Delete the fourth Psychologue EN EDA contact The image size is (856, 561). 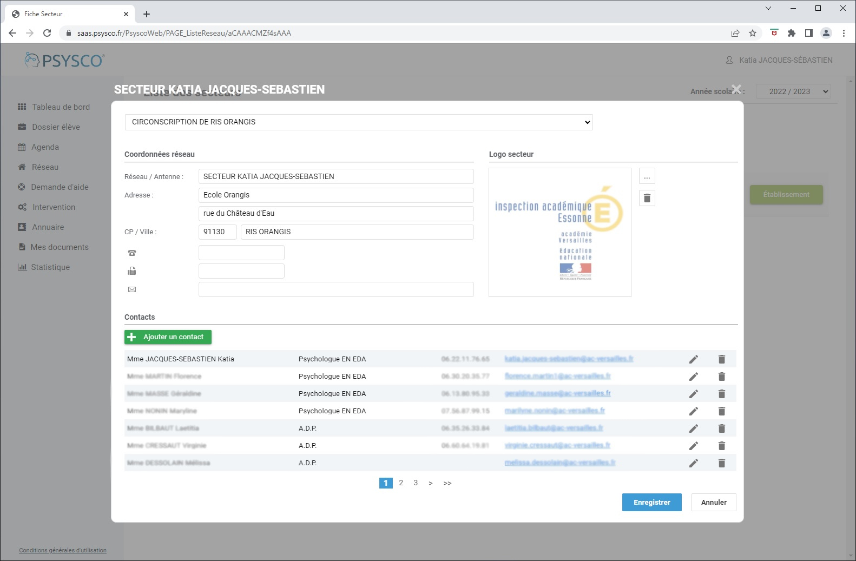click(721, 411)
